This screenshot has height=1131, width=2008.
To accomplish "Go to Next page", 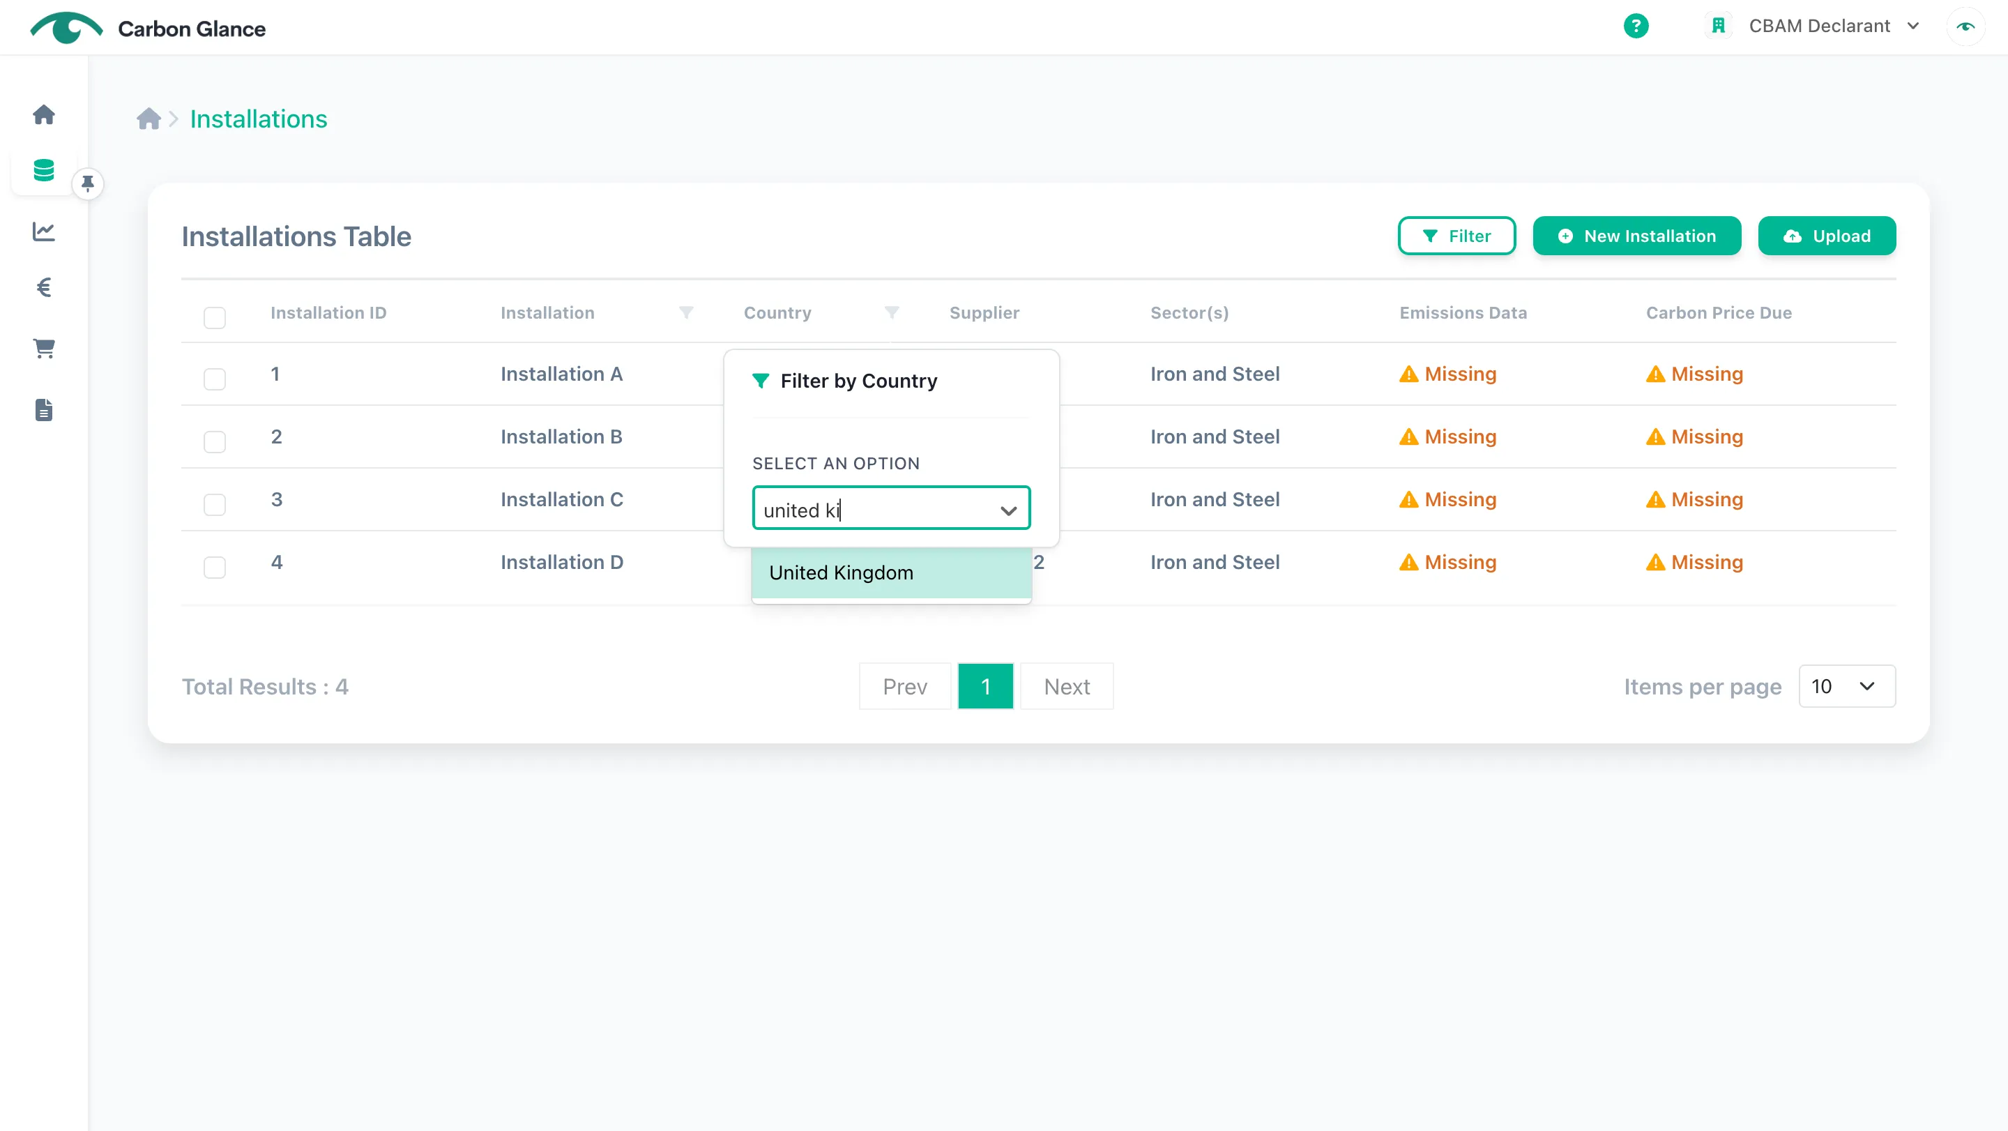I will pyautogui.click(x=1066, y=687).
